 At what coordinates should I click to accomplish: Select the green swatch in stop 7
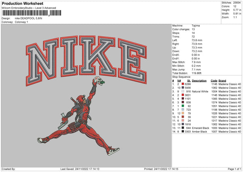(183, 106)
